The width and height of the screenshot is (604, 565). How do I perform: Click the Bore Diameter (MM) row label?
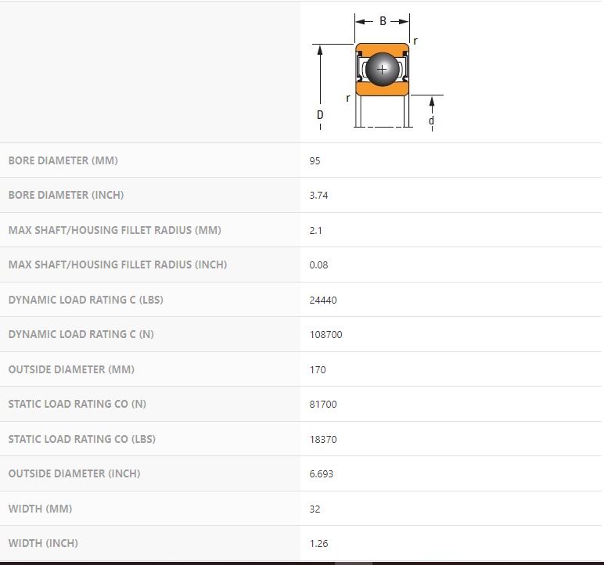63,160
